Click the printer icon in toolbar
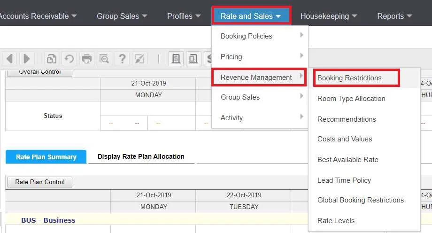The height and width of the screenshot is (233, 432). [87, 59]
